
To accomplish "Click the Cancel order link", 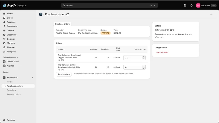I will click(162, 52).
